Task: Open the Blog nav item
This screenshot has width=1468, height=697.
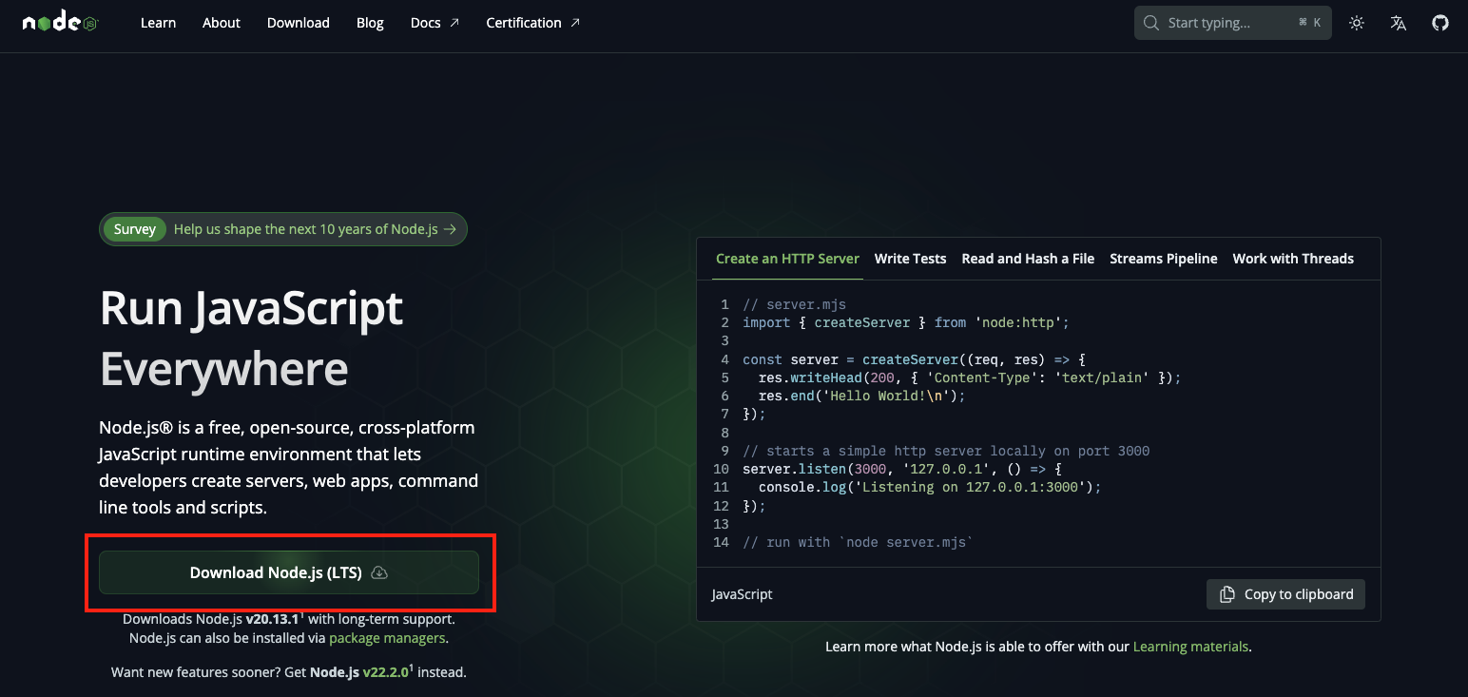Action: 370,23
